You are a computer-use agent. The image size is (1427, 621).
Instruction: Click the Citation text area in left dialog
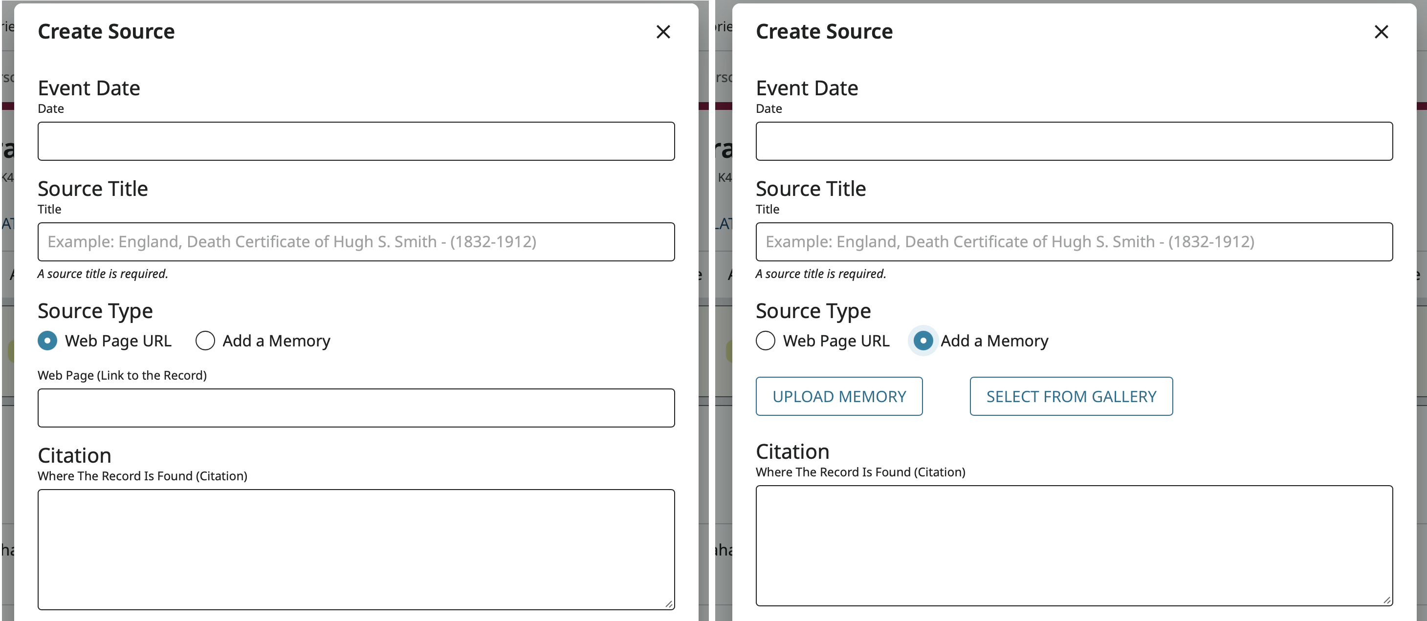pyautogui.click(x=355, y=549)
